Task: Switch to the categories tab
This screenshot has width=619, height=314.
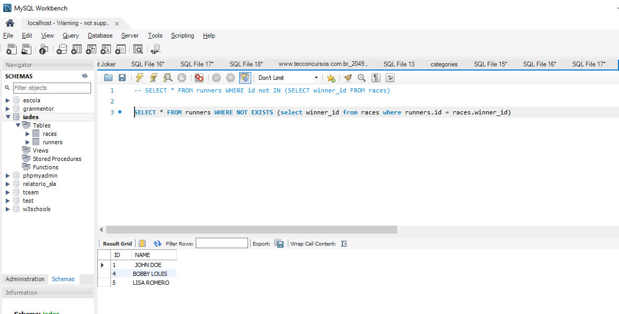Action: (x=444, y=64)
